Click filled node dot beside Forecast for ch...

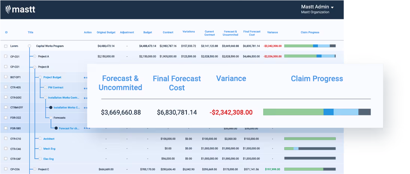tap(56, 128)
